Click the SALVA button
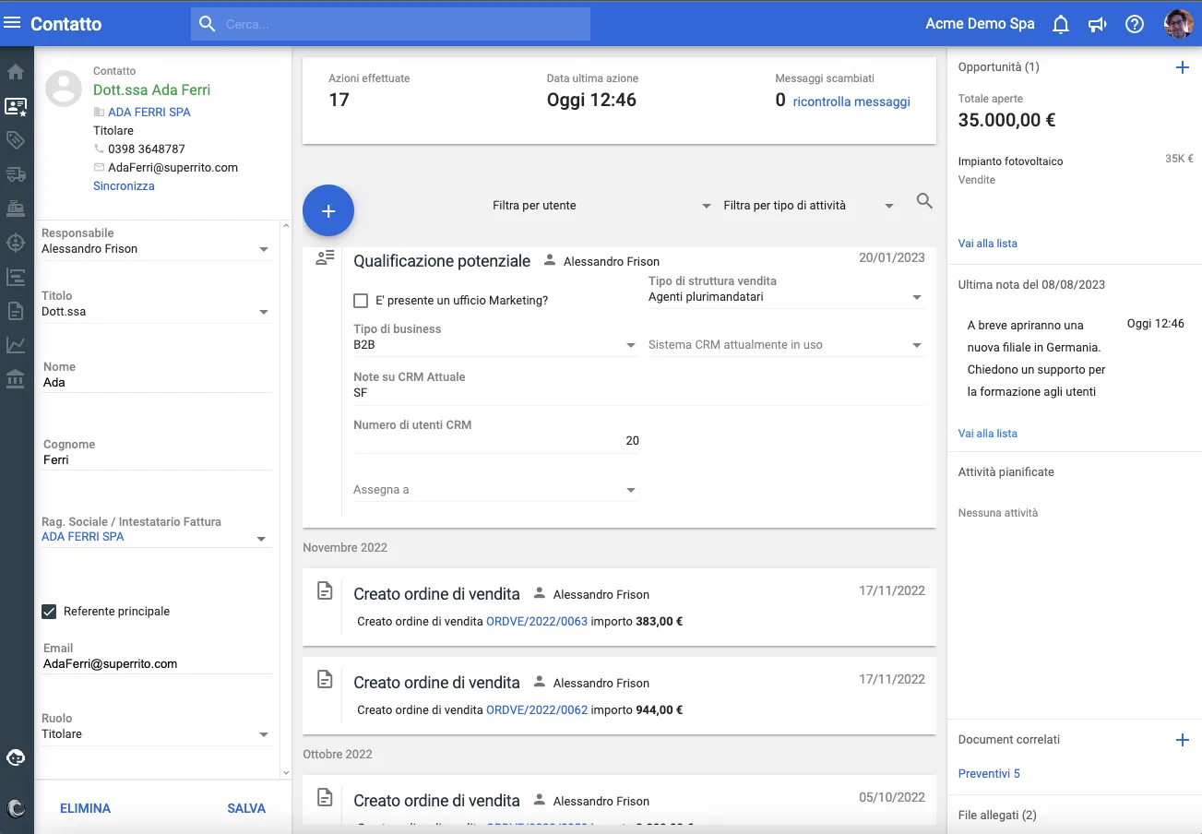 (x=246, y=808)
